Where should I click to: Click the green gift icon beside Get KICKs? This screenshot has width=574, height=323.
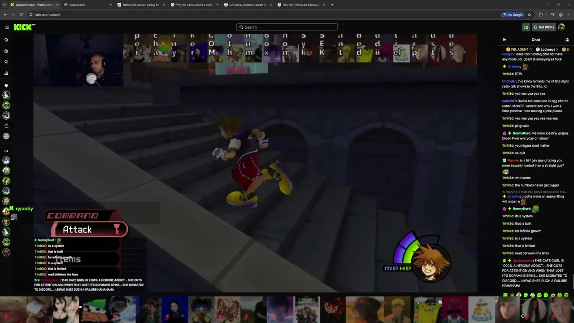click(526, 27)
